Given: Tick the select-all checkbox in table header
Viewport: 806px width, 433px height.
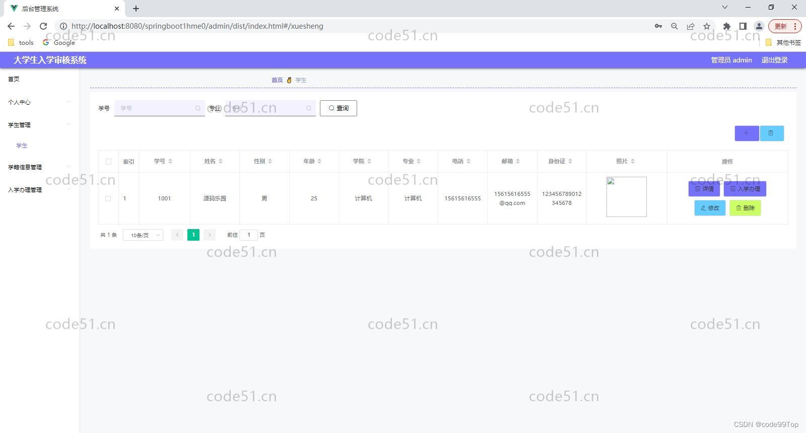Looking at the screenshot, I should pyautogui.click(x=108, y=162).
